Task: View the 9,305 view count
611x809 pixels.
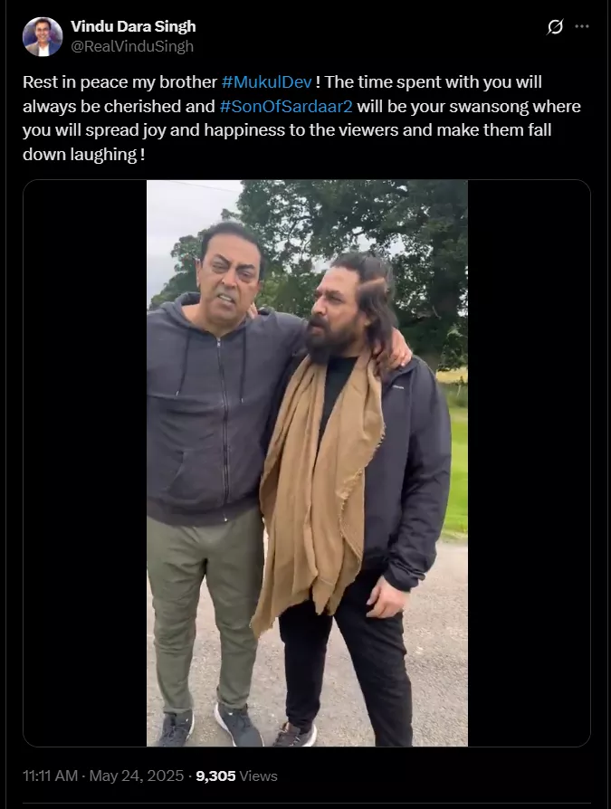Action: [215, 776]
